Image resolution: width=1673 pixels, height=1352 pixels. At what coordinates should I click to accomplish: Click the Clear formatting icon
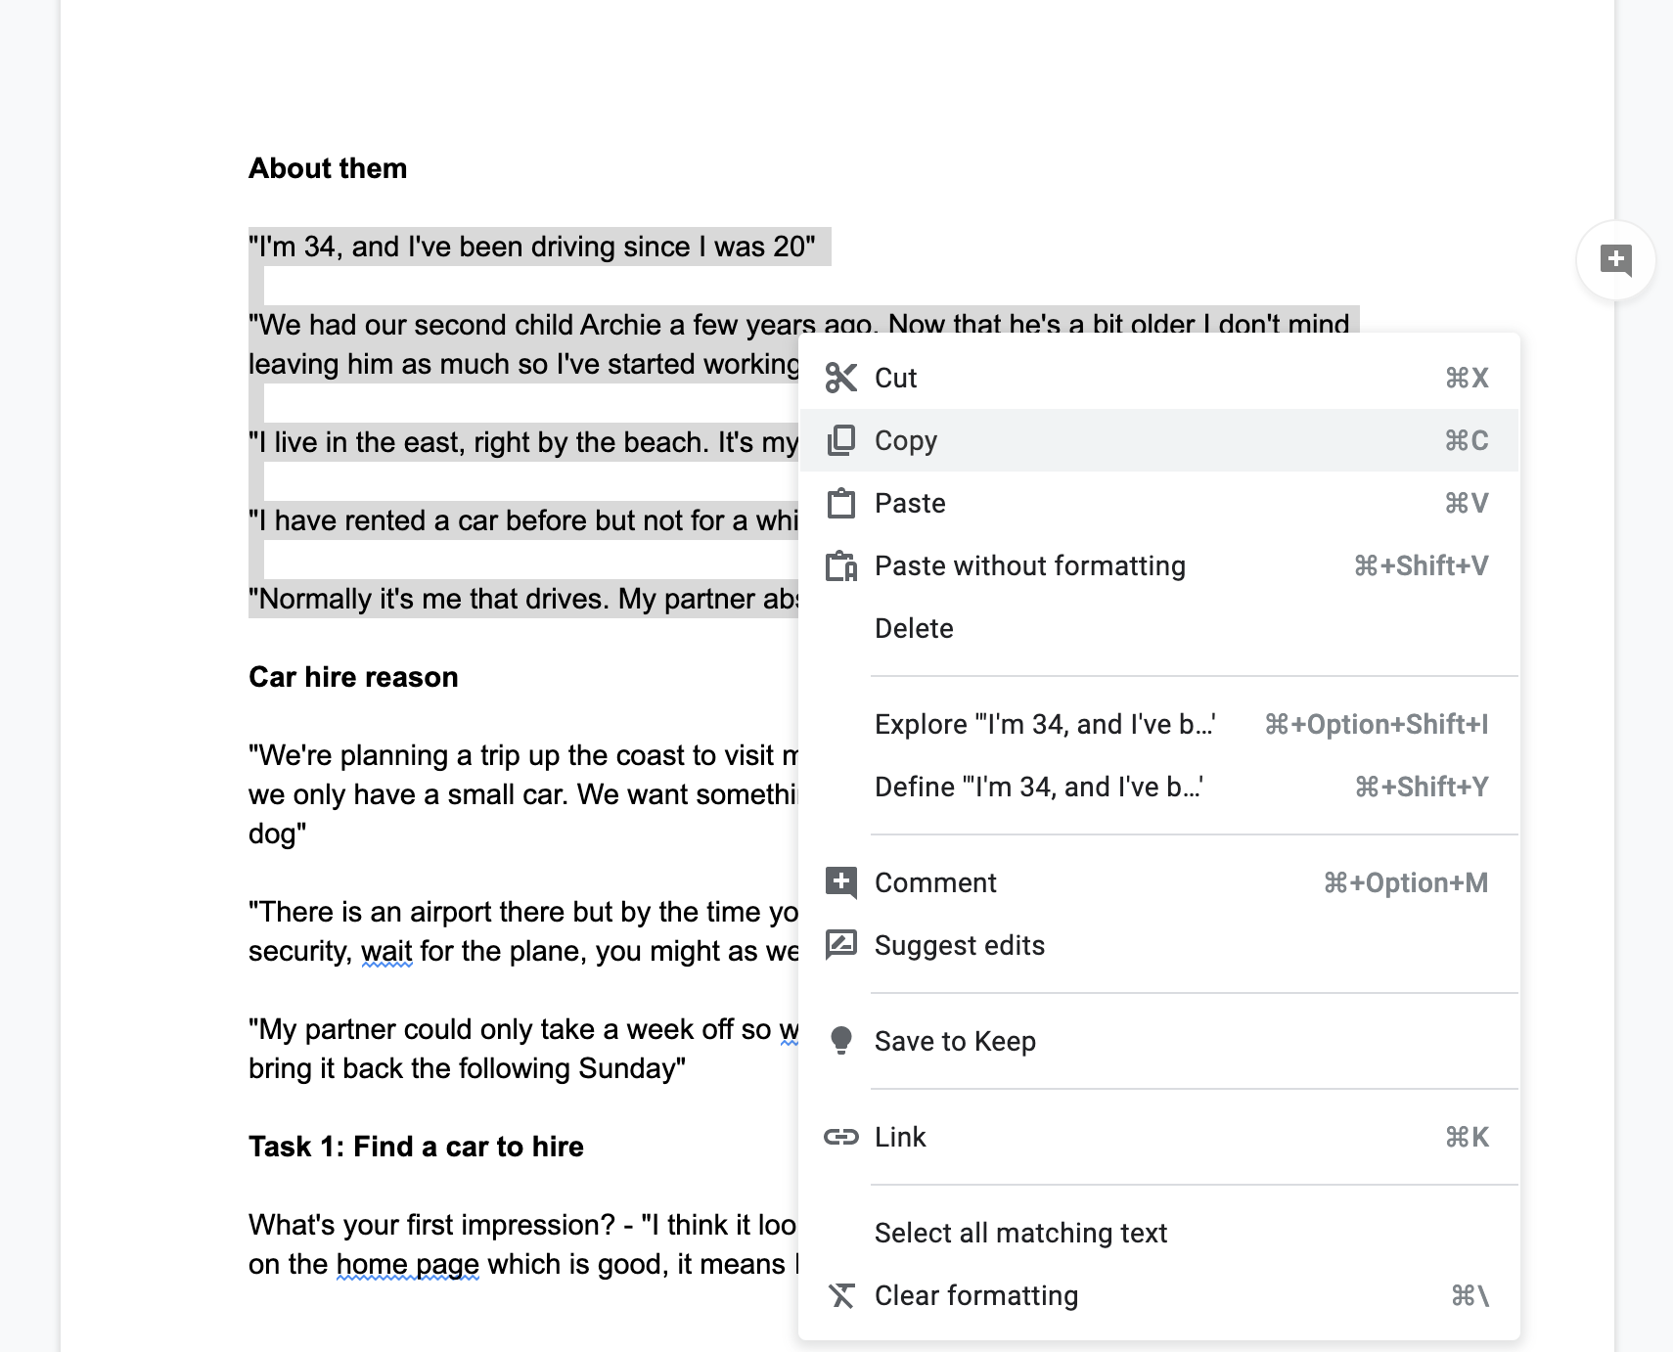(x=841, y=1295)
